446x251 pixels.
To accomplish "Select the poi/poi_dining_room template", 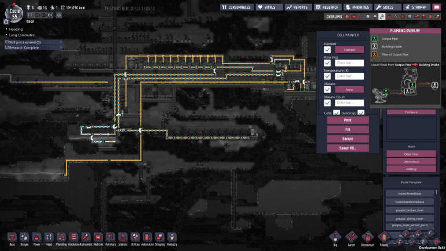I will tap(410, 219).
